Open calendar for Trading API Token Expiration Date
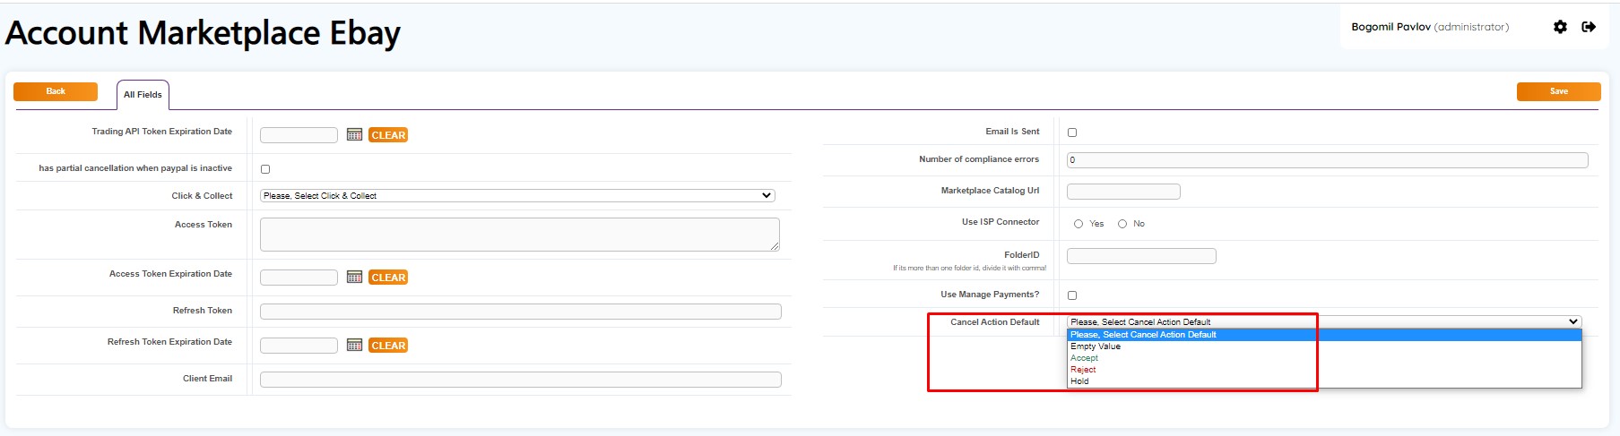Screen dimensions: 1620x436 point(355,135)
